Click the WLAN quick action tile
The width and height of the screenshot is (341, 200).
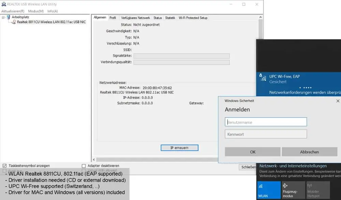coord(269,190)
